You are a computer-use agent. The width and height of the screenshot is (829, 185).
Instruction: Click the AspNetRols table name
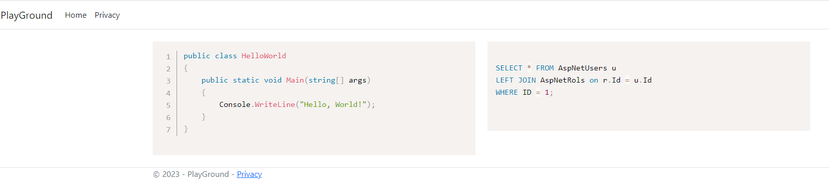tap(562, 80)
